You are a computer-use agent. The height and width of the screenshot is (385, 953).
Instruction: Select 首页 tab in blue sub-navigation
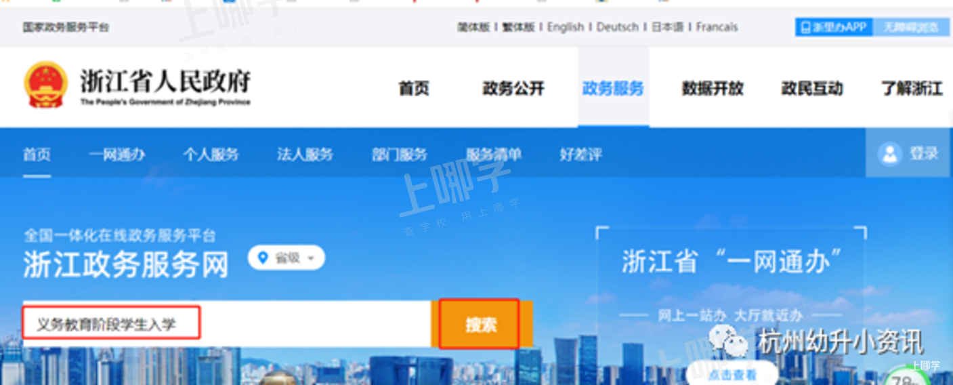click(37, 155)
